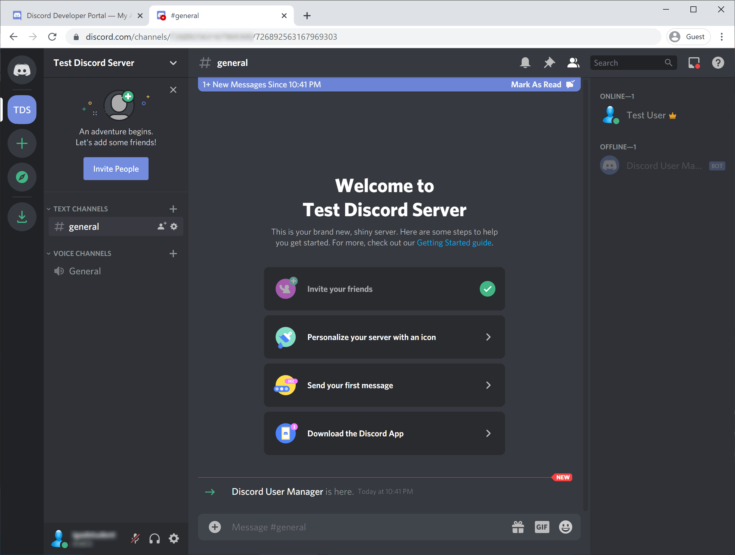This screenshot has width=735, height=555.
Task: Open the gift Nitro icon
Action: 518,527
